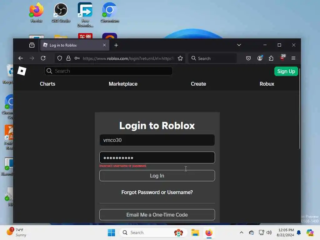Click the Firefox forward arrow
Image resolution: width=320 pixels, height=240 pixels.
(32, 58)
